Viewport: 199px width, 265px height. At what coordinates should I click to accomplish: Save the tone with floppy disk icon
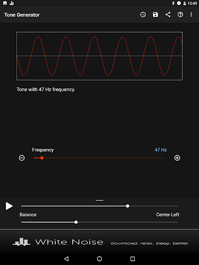coord(155,15)
